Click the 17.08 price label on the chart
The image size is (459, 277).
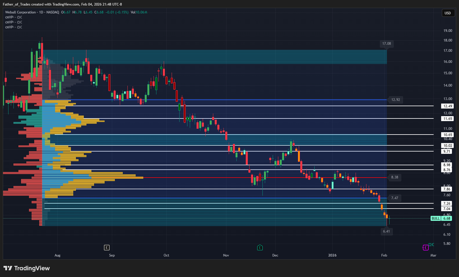click(386, 44)
